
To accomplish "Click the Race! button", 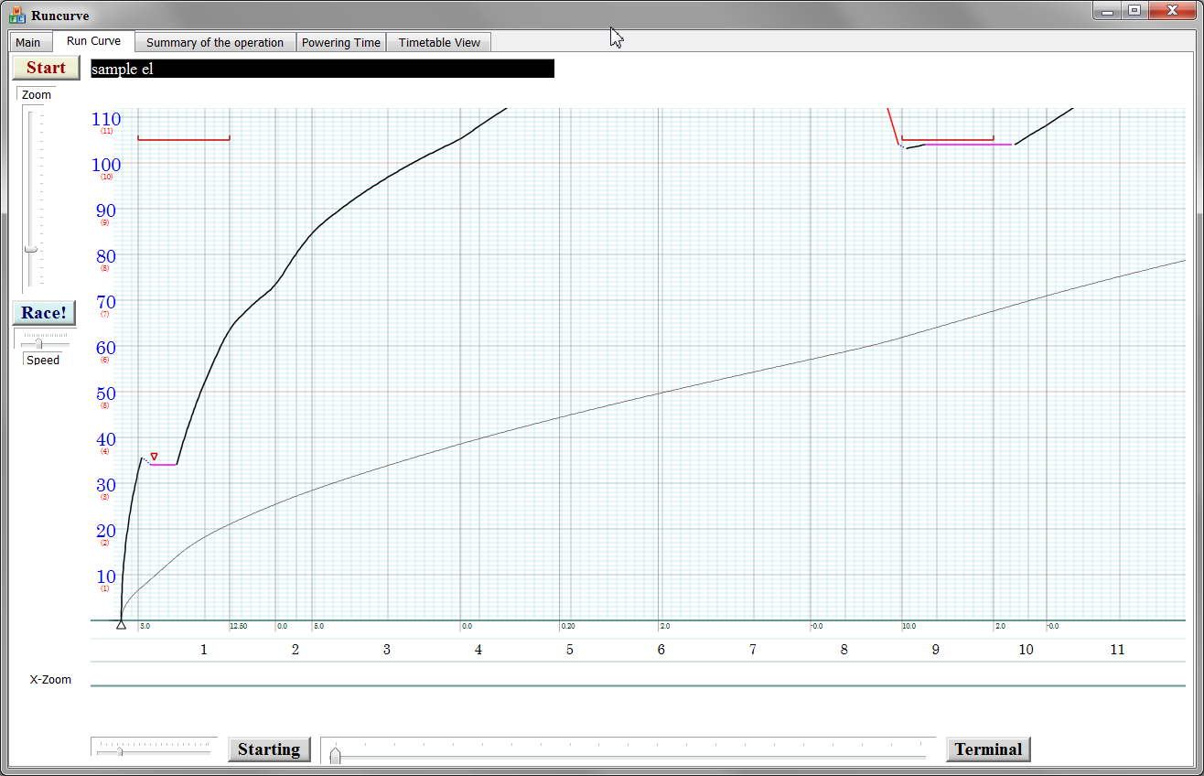I will pyautogui.click(x=44, y=313).
